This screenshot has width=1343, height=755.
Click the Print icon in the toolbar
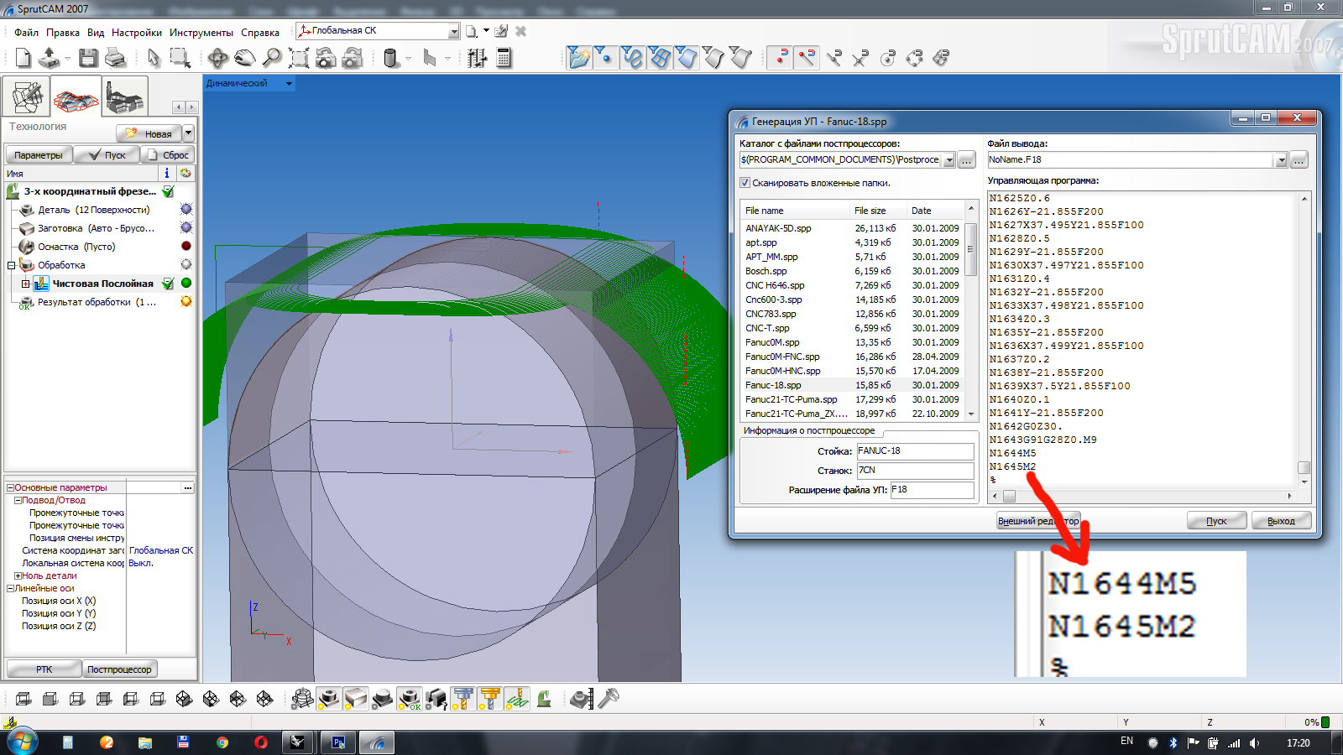(115, 58)
